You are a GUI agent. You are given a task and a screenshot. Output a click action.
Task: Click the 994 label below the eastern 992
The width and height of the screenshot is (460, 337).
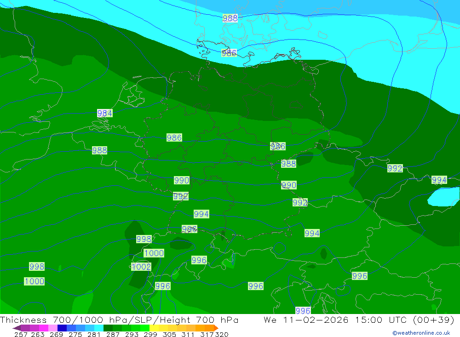coord(312,233)
